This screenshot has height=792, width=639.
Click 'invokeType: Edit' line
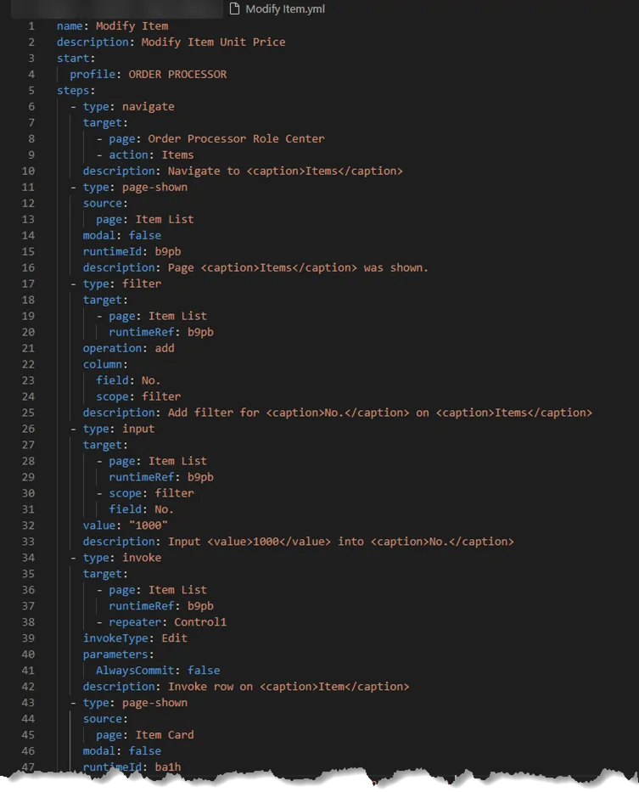[135, 638]
